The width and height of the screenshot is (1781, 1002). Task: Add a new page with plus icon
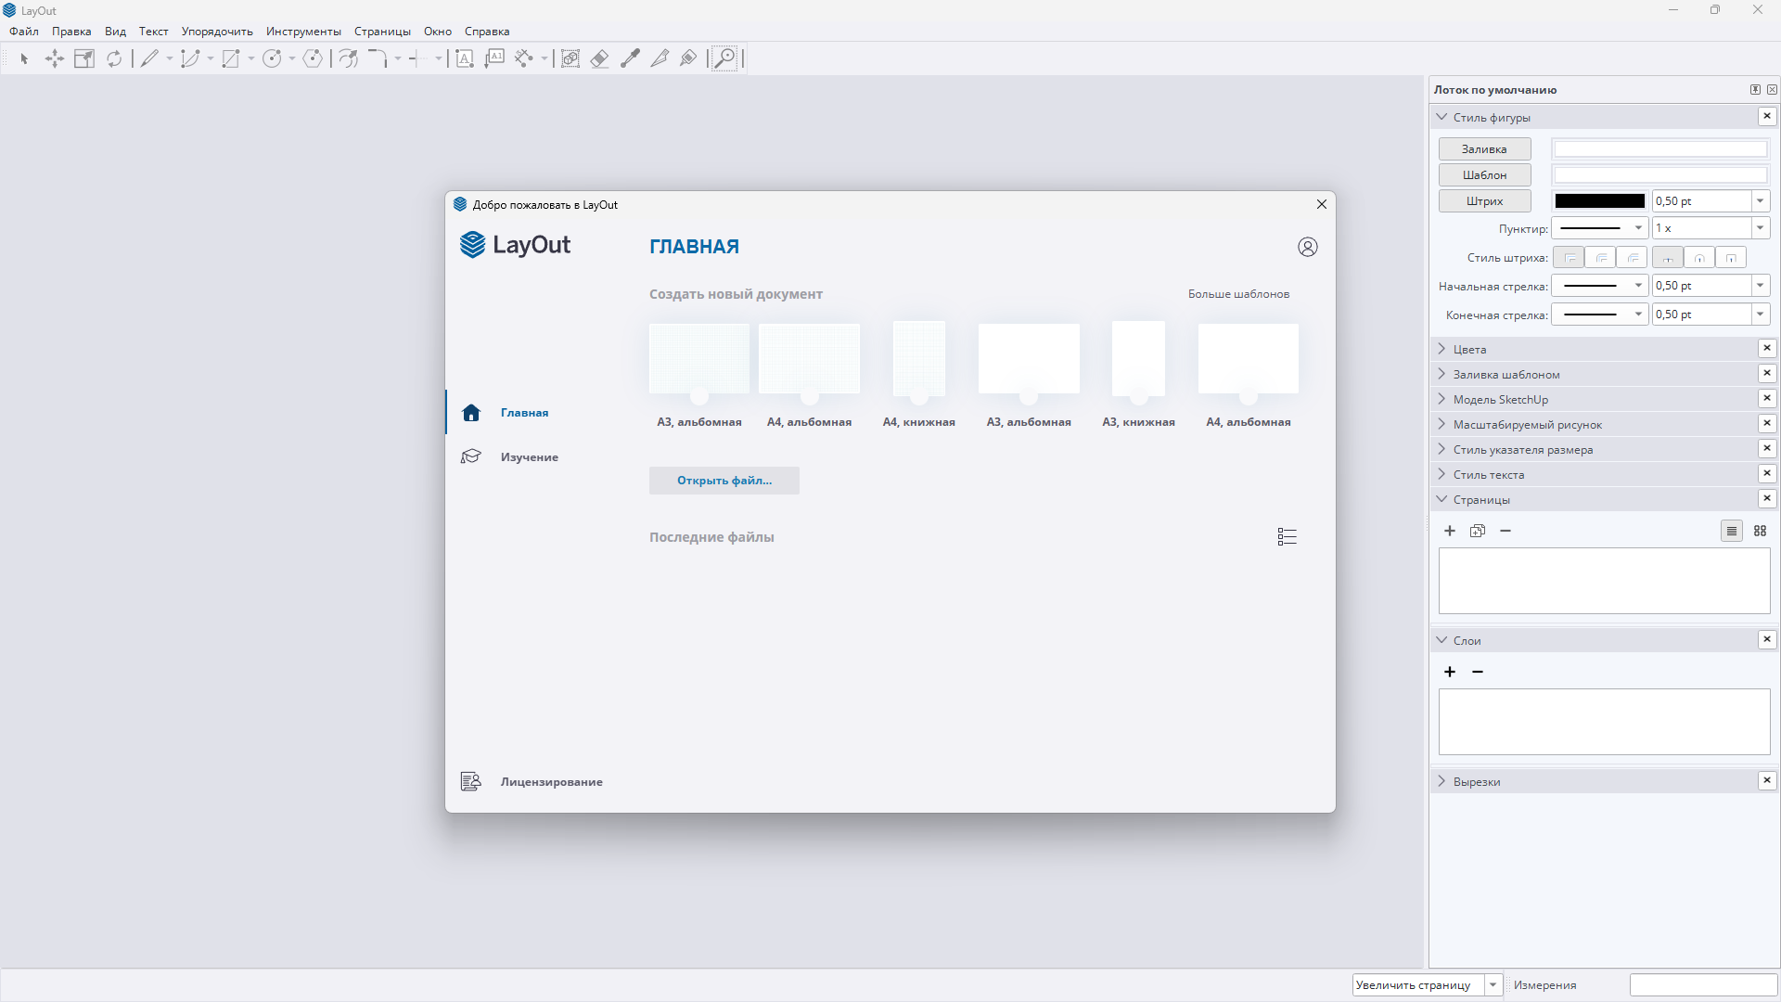[1450, 531]
